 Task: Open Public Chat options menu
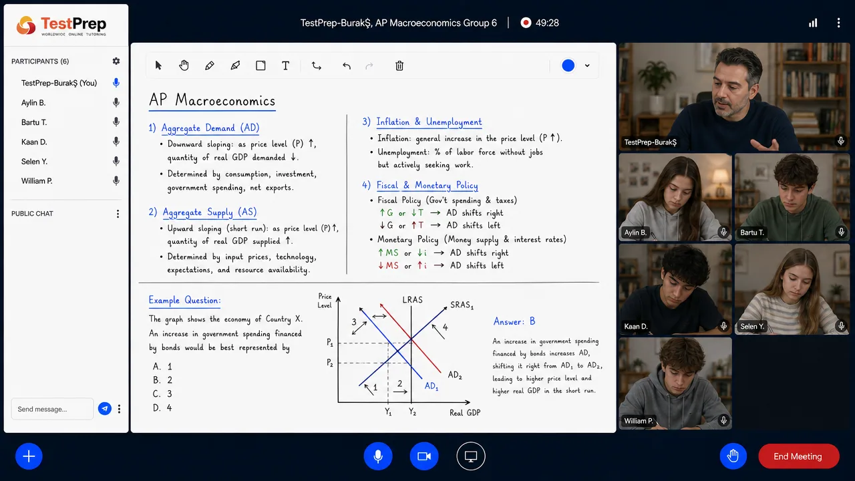118,214
